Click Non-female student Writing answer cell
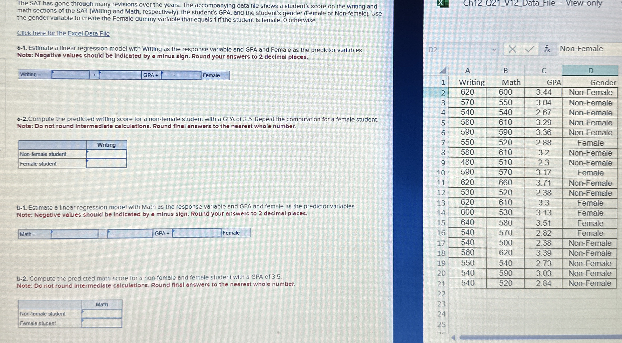622x343 pixels. [106, 154]
